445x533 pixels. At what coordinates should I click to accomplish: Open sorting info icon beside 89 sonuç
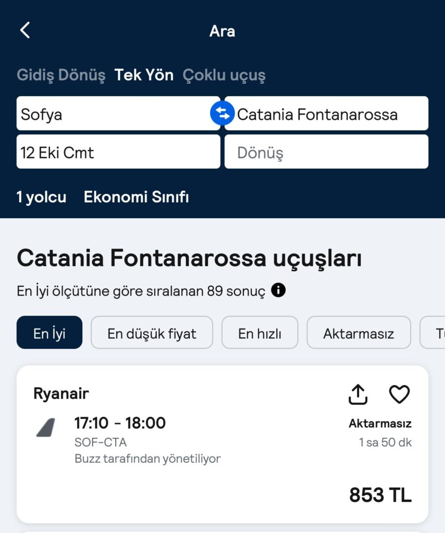(x=278, y=290)
